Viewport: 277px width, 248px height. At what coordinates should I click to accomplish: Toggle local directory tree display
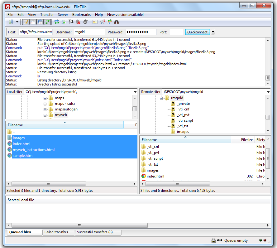(x=33, y=22)
